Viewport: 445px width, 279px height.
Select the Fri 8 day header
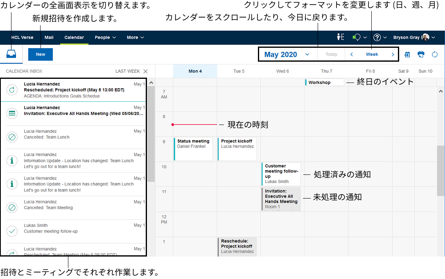[x=370, y=71]
